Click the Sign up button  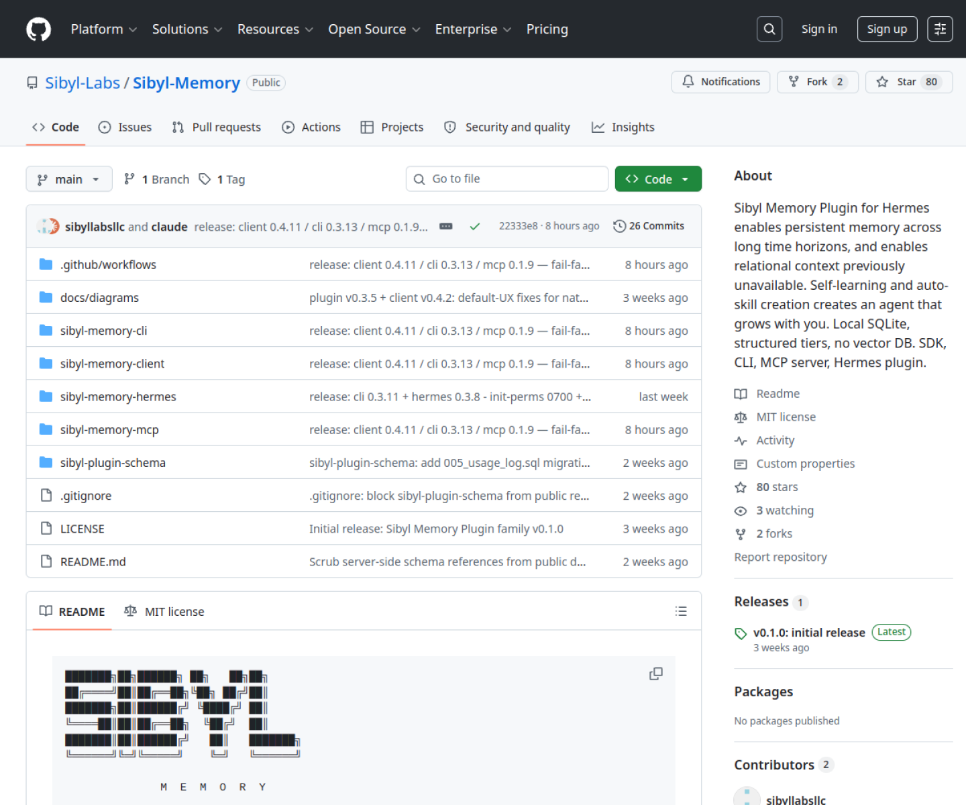[887, 29]
